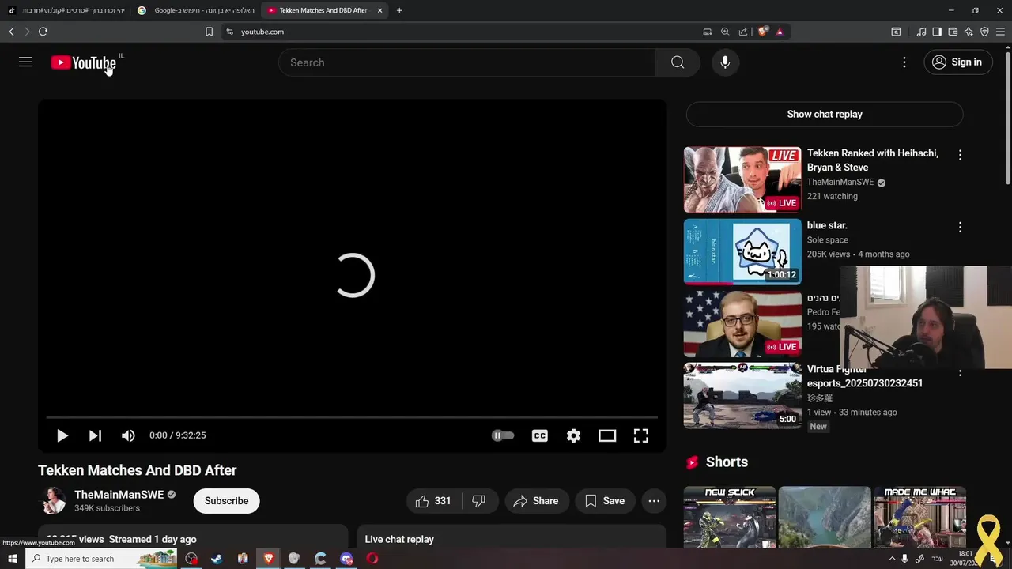Open Opera browser from taskbar
Image resolution: width=1012 pixels, height=569 pixels.
tap(372, 559)
